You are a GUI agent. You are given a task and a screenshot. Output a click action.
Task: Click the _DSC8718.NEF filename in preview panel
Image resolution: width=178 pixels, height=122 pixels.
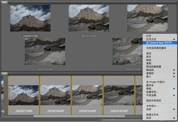click(89, 36)
